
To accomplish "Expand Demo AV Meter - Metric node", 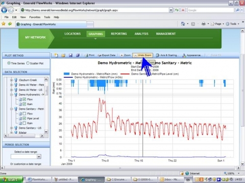I will pyautogui.click(x=11, y=85).
